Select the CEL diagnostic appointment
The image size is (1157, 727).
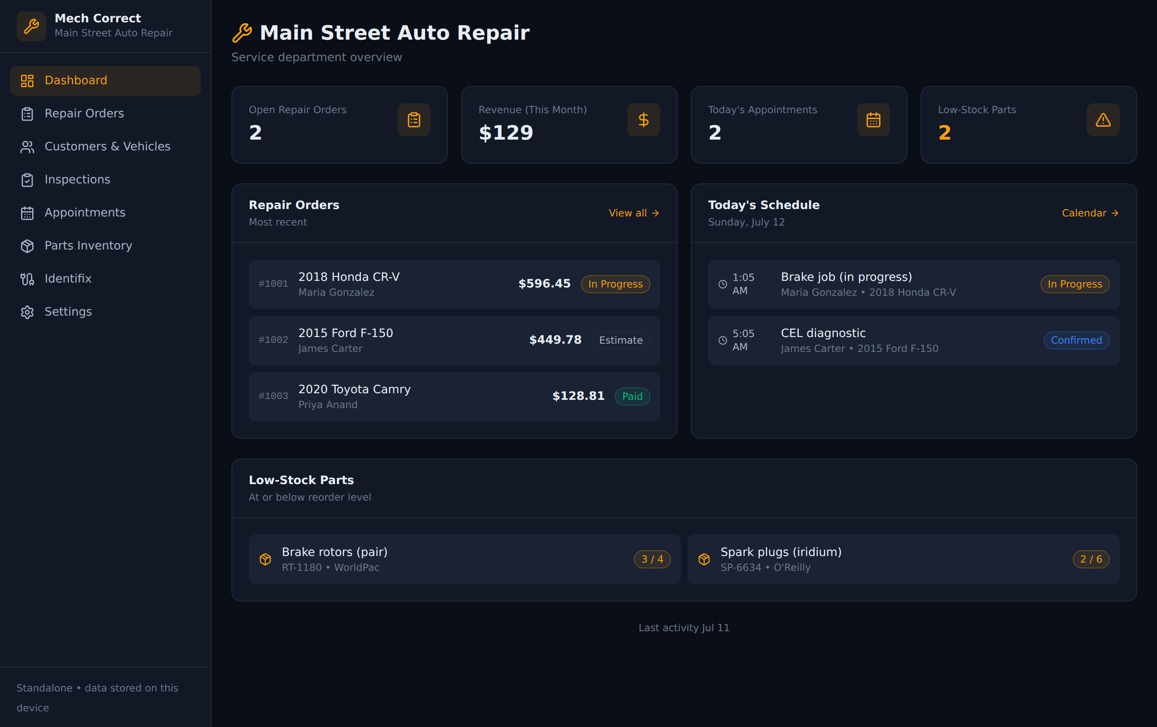point(913,340)
